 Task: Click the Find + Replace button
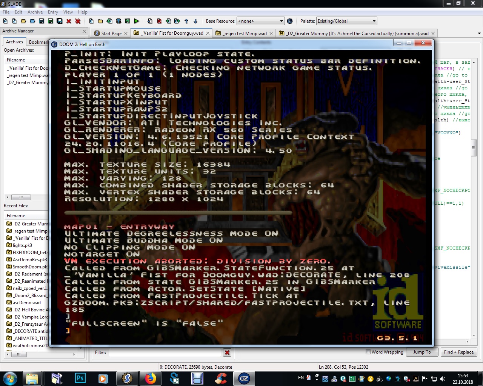(x=458, y=352)
